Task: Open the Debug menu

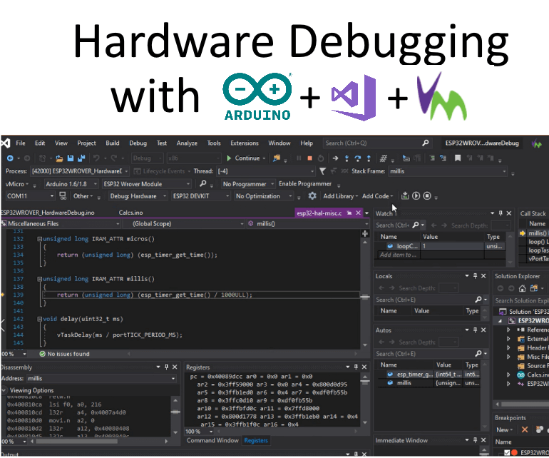Action: tap(138, 143)
